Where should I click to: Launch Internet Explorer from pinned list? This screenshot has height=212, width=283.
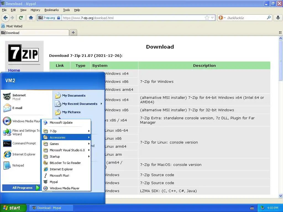[19, 154]
